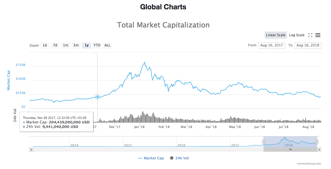Toggle the 24h Vol series via legend

point(181,158)
